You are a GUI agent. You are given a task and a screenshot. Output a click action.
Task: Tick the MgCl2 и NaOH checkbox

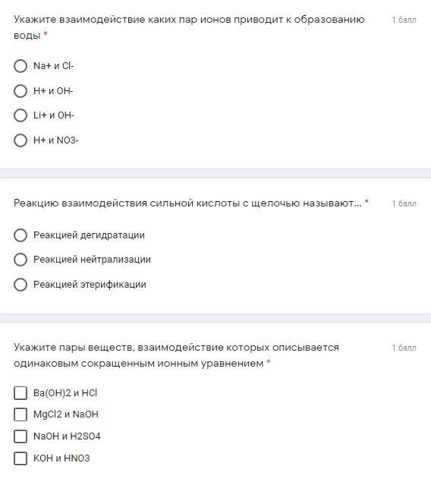click(x=20, y=414)
